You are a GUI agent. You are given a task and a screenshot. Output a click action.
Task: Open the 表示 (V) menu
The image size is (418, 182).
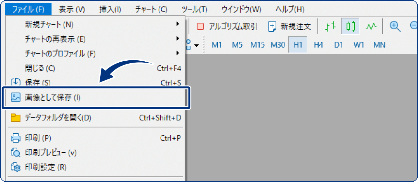coord(72,9)
